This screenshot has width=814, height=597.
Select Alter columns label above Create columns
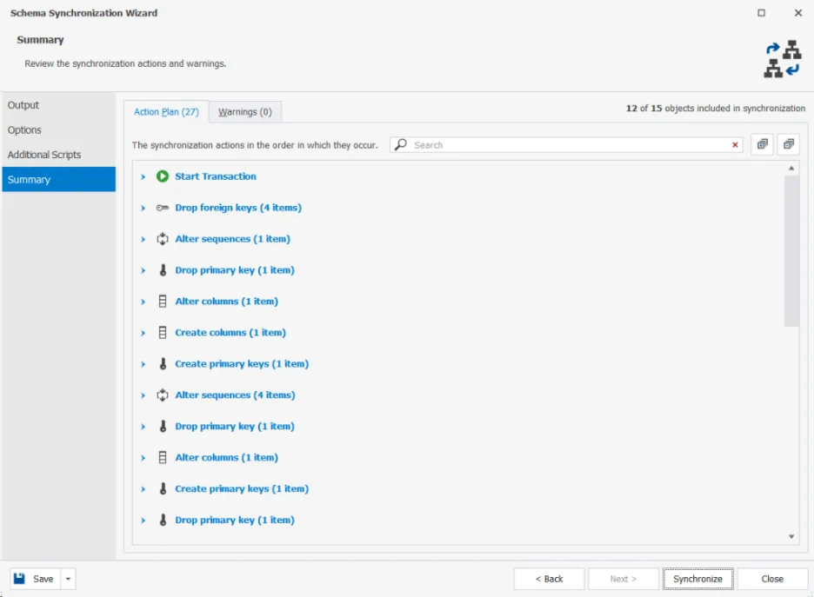point(226,302)
